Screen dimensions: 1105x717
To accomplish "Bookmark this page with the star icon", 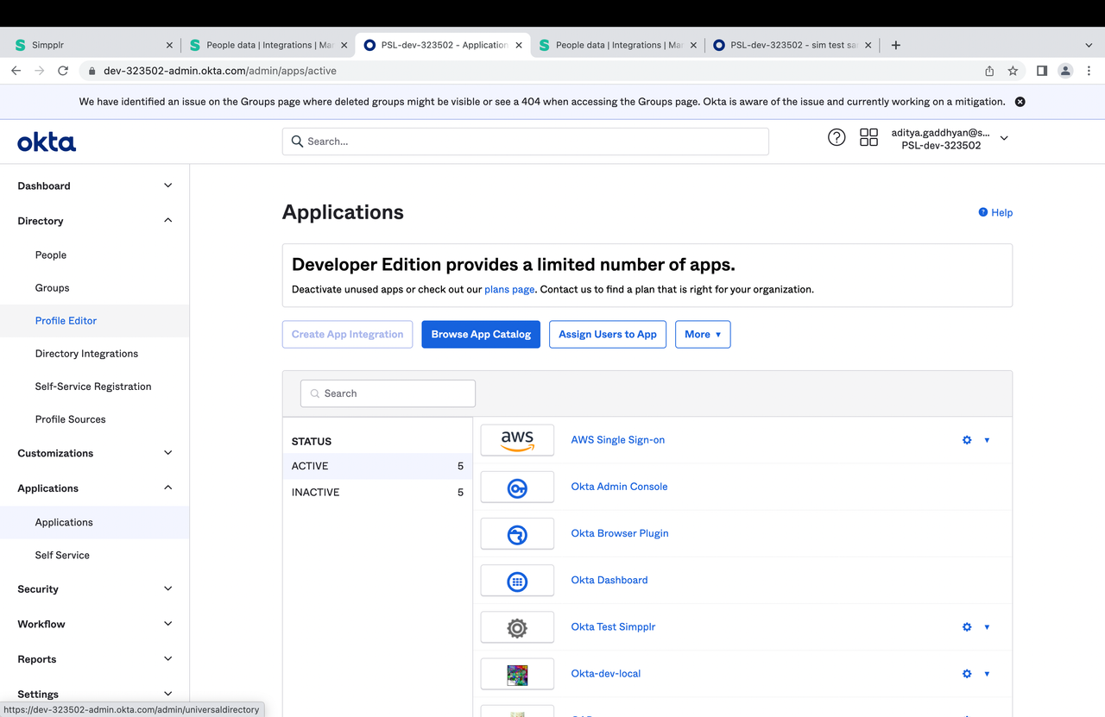I will click(1013, 71).
